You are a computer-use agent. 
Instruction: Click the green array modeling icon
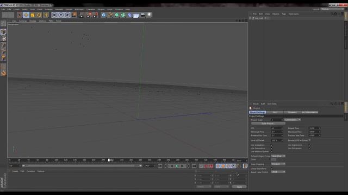pos(123,15)
